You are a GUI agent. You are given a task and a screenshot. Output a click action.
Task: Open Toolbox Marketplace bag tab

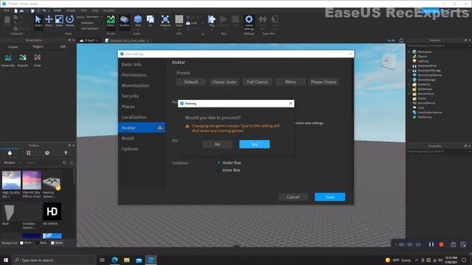click(10, 153)
